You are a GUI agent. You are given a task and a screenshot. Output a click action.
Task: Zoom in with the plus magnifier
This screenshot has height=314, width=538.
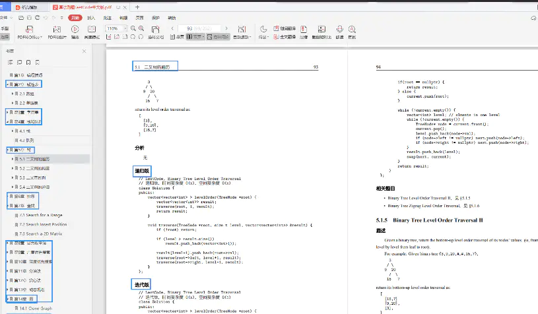tap(141, 28)
